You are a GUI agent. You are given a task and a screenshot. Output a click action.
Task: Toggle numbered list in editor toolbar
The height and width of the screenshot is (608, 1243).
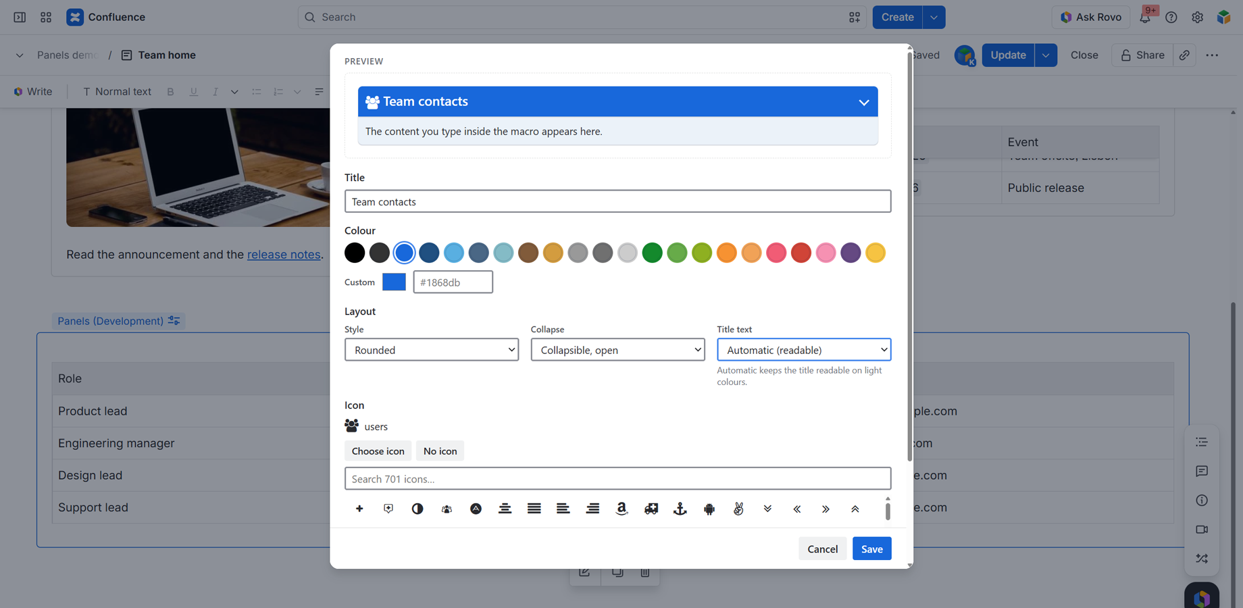tap(278, 92)
